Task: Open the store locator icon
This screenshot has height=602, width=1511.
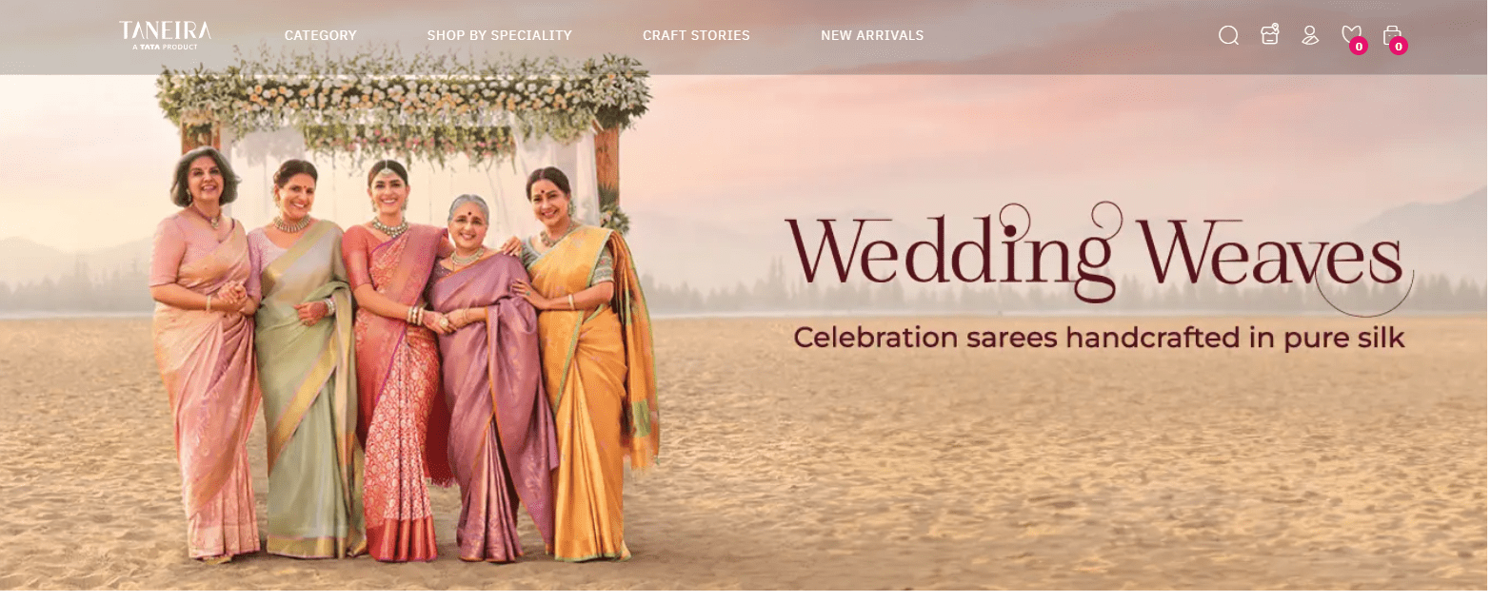Action: click(1269, 34)
